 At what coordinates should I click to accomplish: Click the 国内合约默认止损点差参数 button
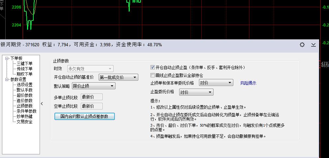(x=85, y=116)
